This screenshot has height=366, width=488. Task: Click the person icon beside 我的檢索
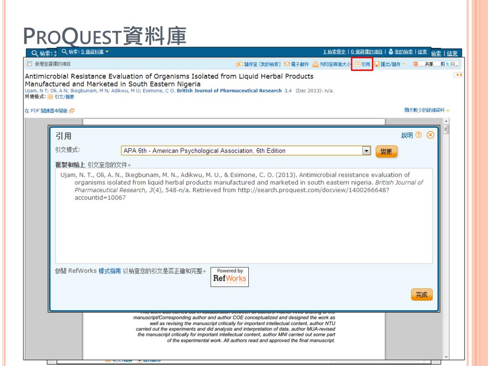(x=391, y=51)
